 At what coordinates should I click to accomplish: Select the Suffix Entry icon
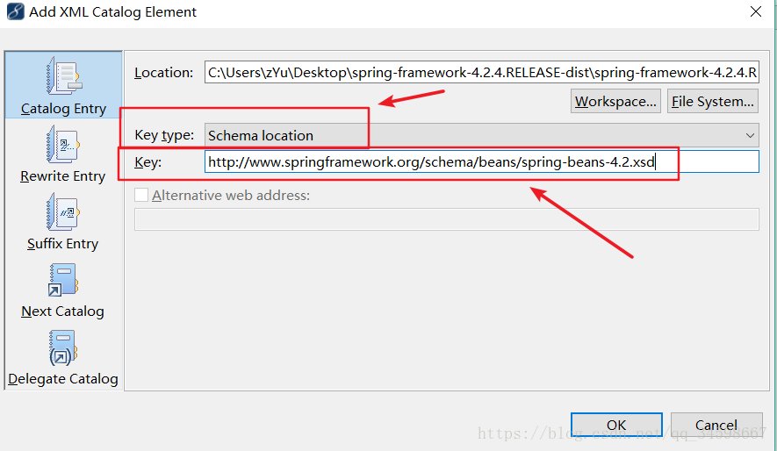63,211
